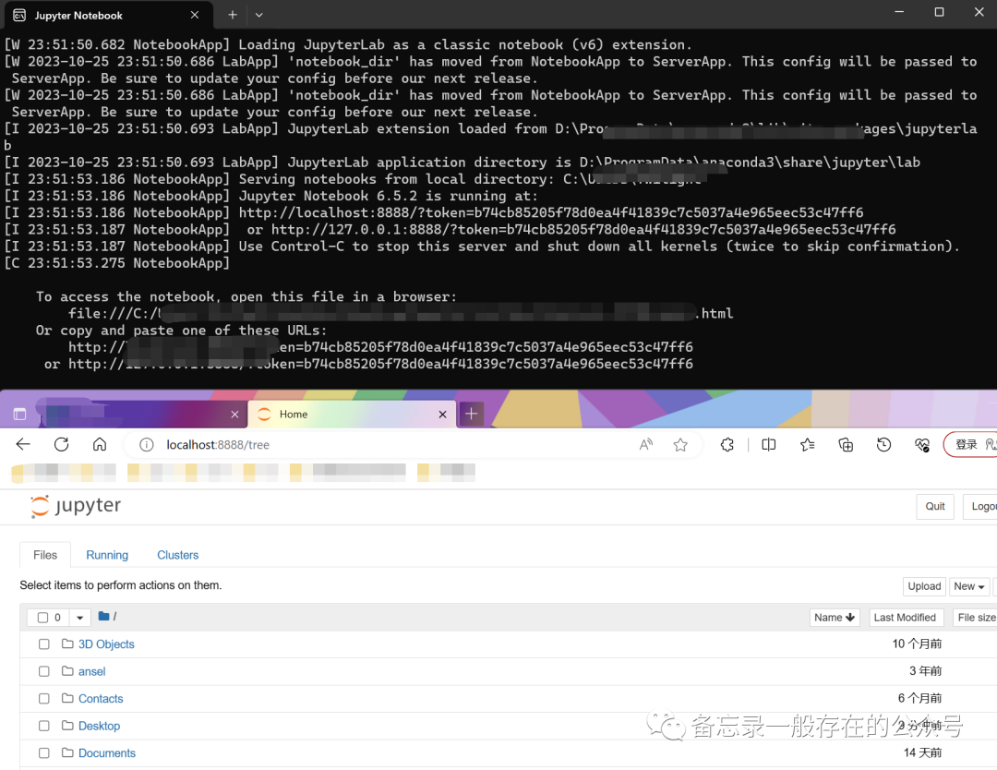Toggle split screen icon
The image size is (997, 770).
(769, 444)
